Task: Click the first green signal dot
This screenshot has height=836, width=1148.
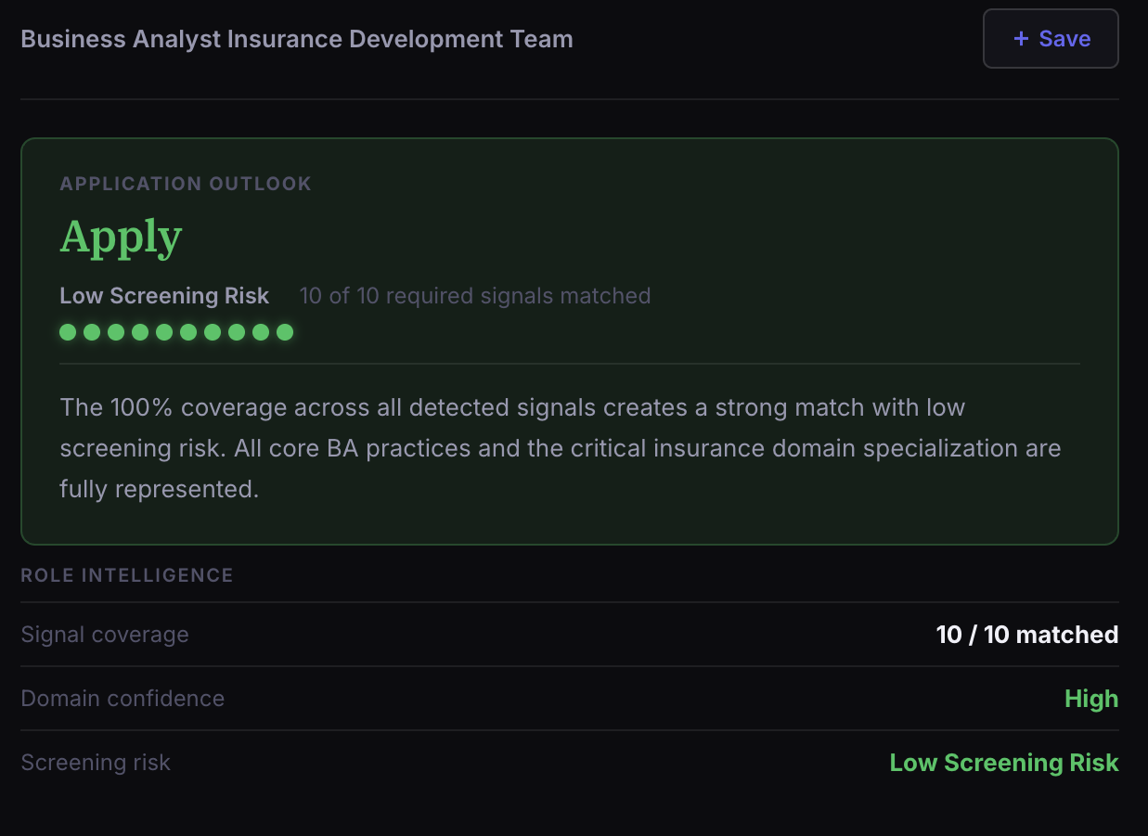Action: (x=68, y=332)
